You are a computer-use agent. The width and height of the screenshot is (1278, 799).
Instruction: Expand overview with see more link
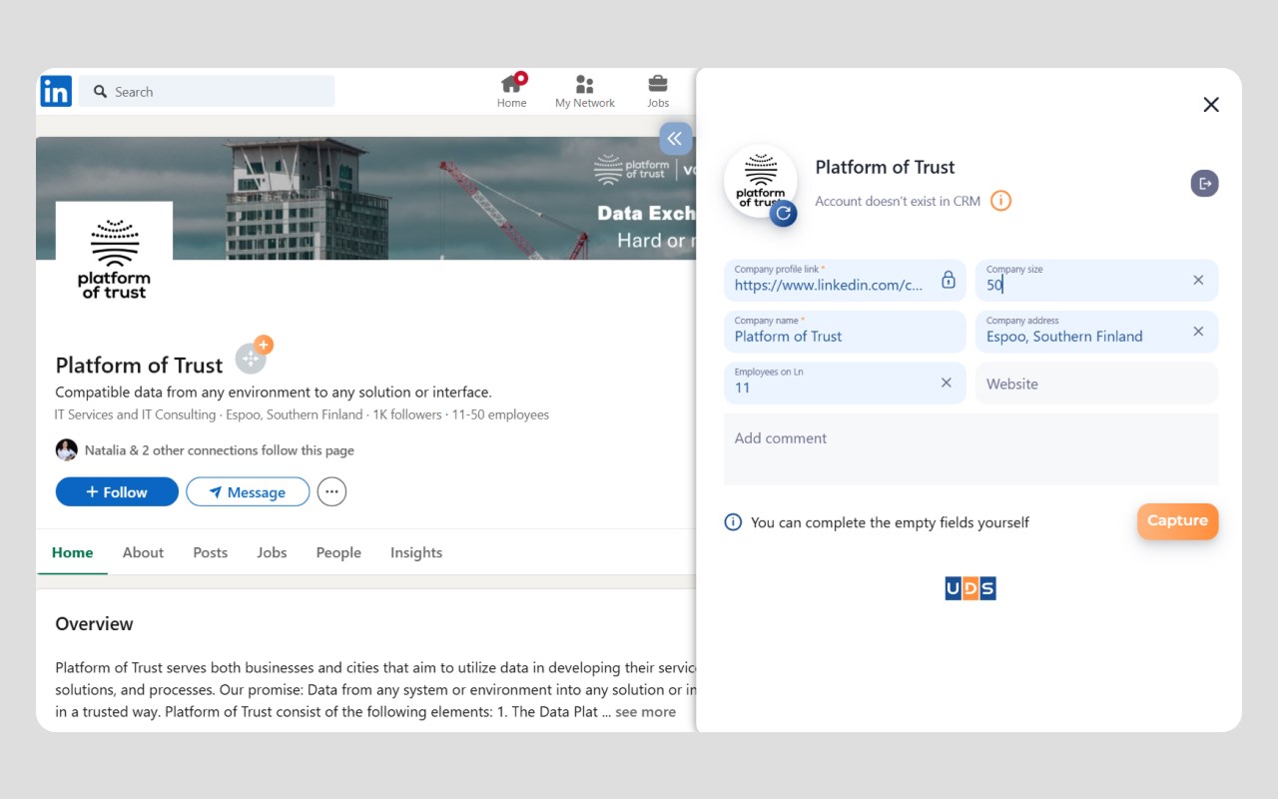coord(645,712)
